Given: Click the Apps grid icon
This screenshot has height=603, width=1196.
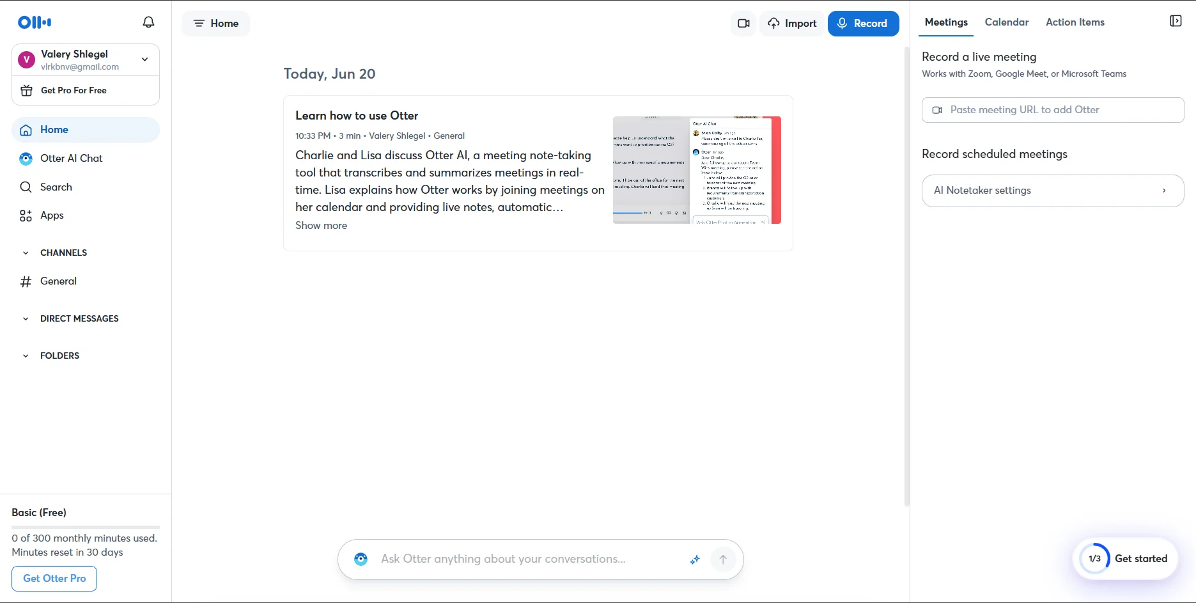Looking at the screenshot, I should pyautogui.click(x=26, y=215).
